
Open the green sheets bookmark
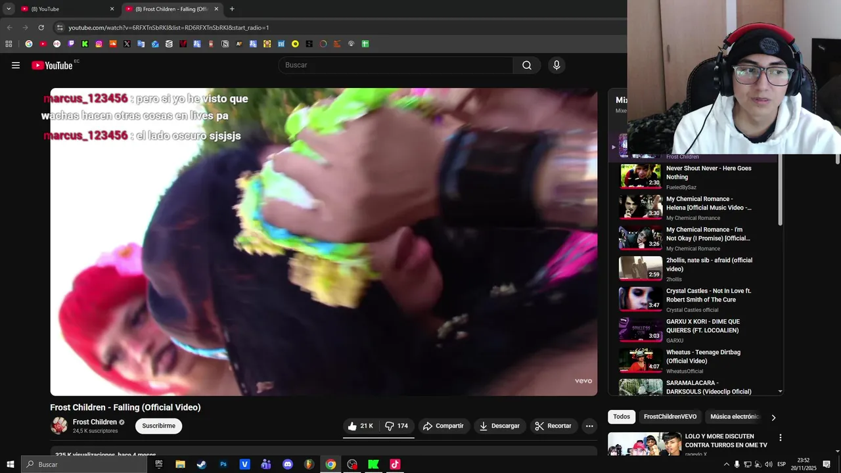point(365,44)
